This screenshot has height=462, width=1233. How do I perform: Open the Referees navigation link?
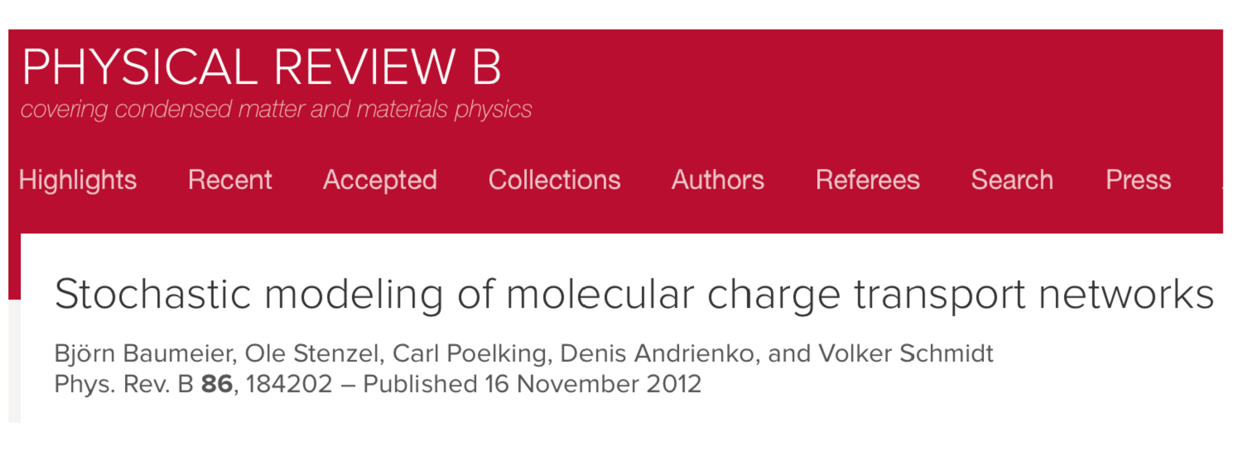[x=867, y=180]
